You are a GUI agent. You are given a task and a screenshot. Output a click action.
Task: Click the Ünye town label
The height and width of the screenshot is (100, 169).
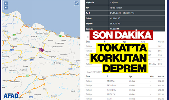(x=51, y=31)
